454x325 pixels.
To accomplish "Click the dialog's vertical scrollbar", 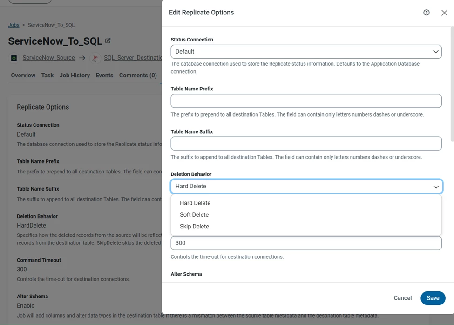I will point(452,84).
